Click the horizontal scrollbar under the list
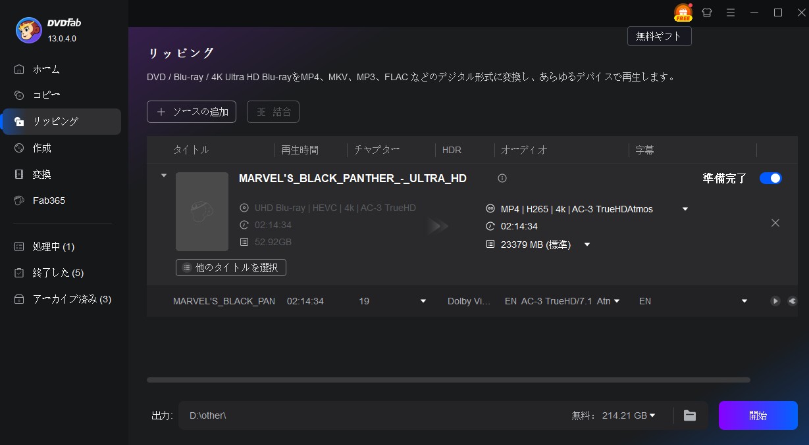809x445 pixels. pyautogui.click(x=448, y=380)
